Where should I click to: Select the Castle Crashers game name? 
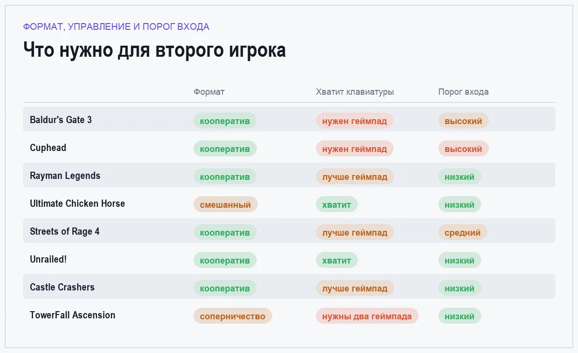(62, 287)
